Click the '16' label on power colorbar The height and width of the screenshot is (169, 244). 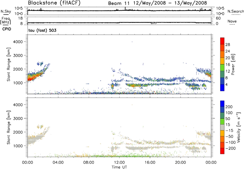tap(228, 65)
